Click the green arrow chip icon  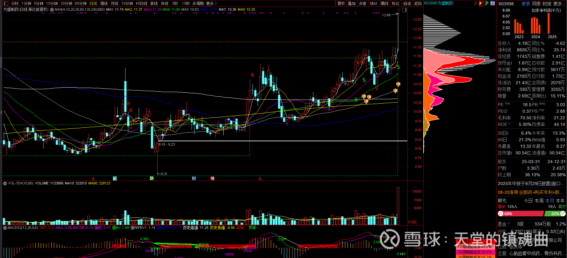click(487, 3)
